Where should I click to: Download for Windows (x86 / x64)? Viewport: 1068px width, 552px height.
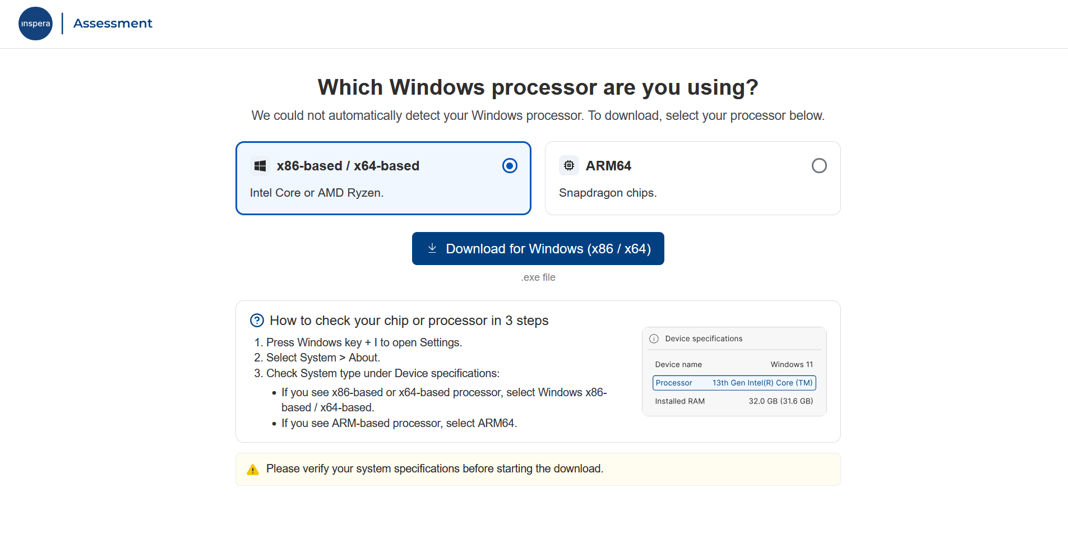point(538,248)
